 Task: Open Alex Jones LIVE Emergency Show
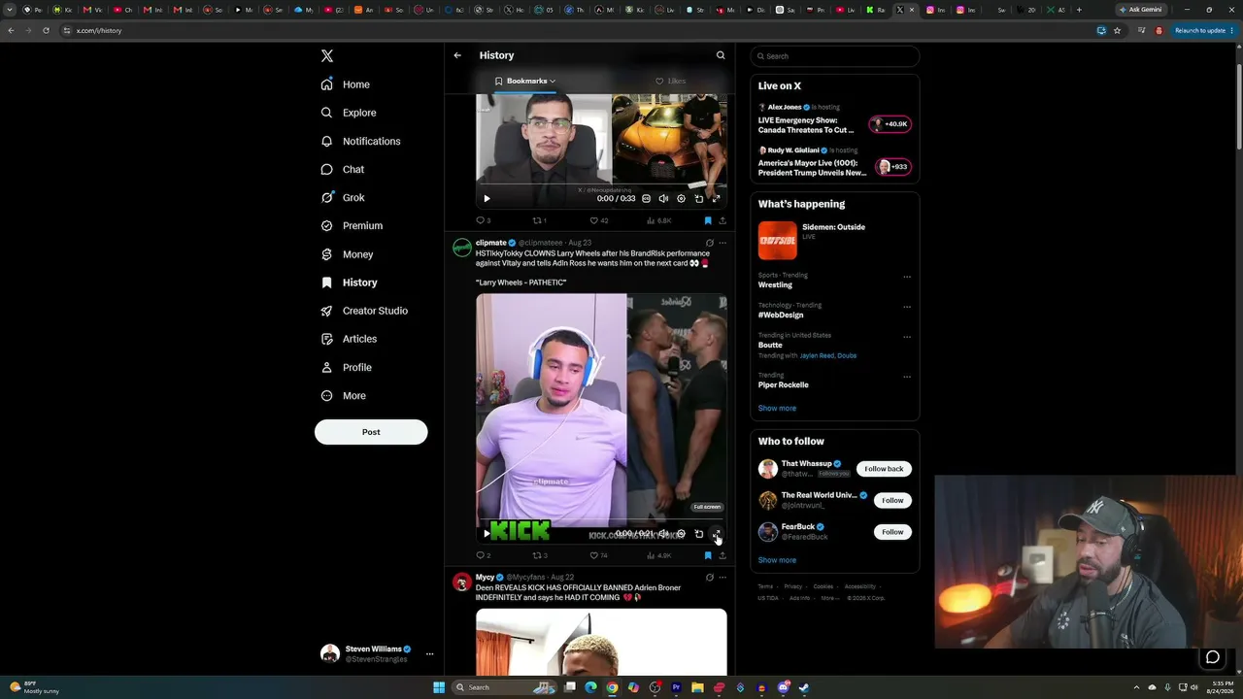(x=834, y=120)
